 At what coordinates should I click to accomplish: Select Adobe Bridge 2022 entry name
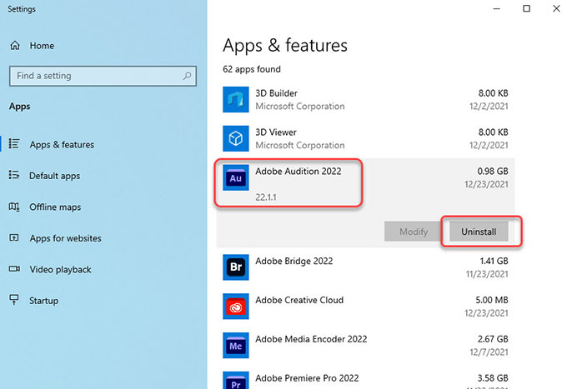coord(294,262)
